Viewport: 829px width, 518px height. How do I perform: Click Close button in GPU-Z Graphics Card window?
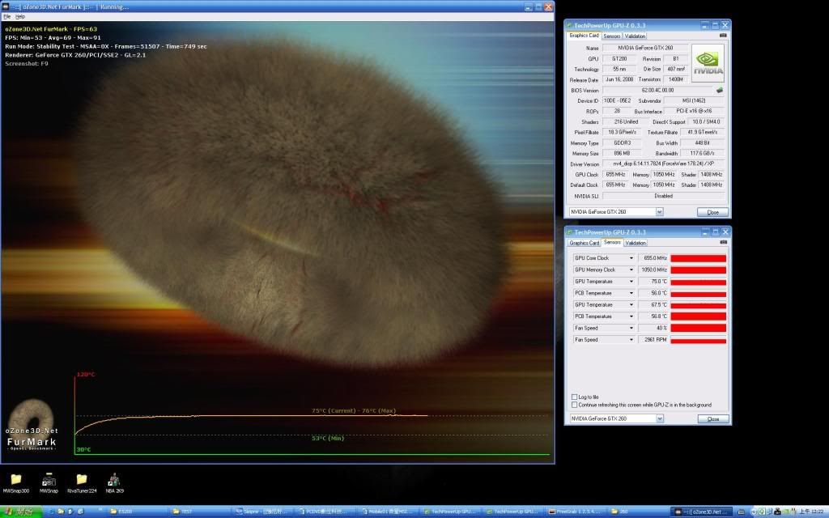click(712, 212)
